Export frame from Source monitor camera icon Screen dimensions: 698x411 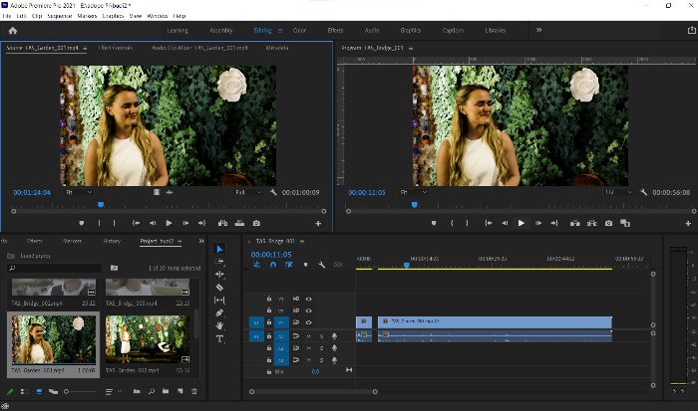256,223
